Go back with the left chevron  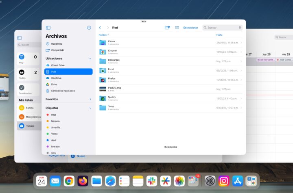[100, 28]
